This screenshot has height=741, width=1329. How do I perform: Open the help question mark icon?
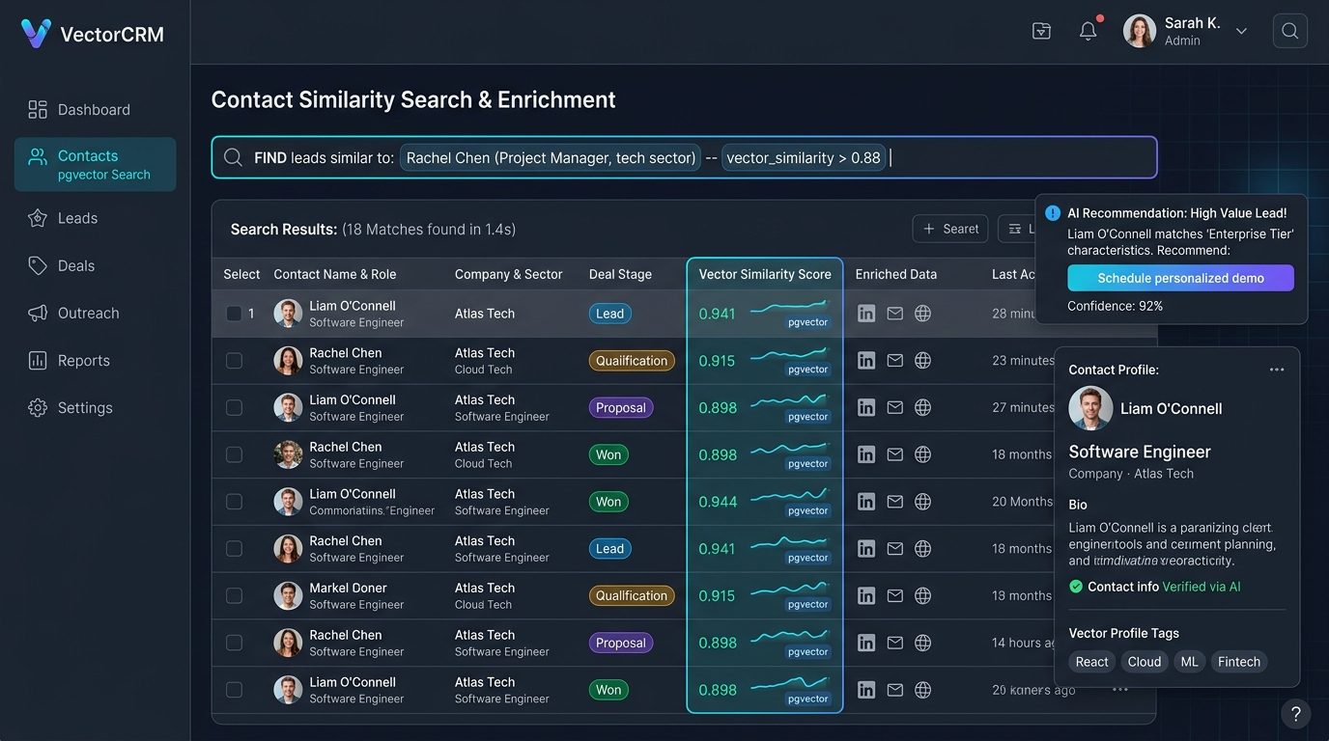click(1295, 714)
